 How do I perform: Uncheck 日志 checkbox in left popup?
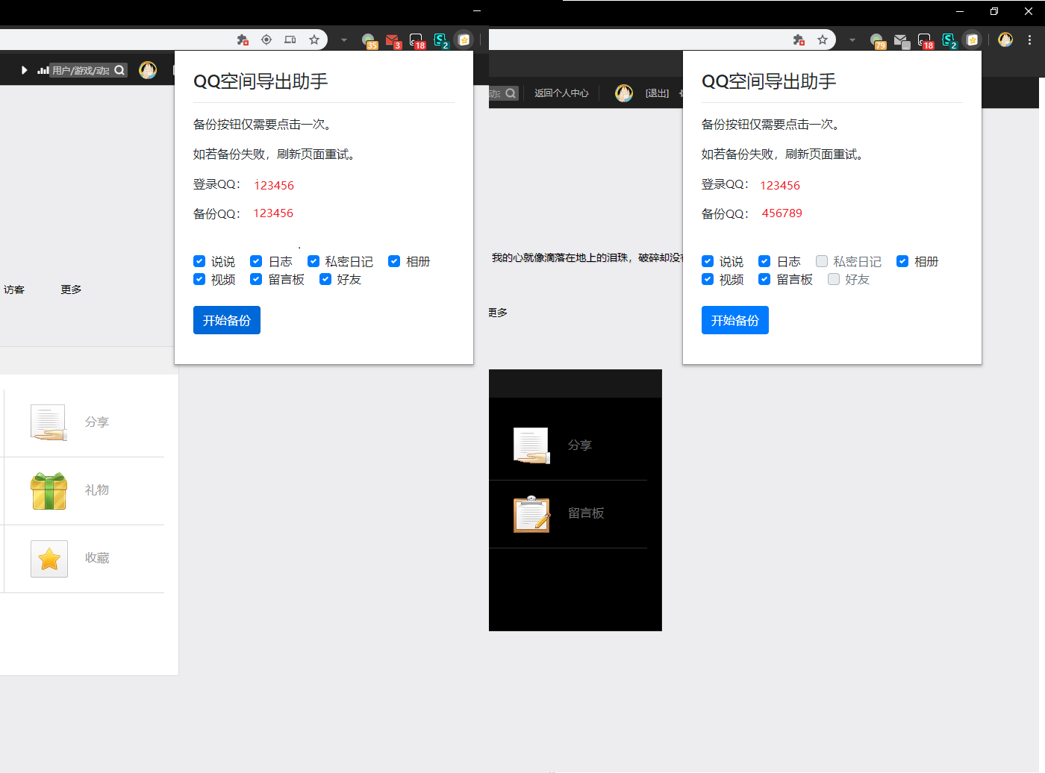(256, 261)
